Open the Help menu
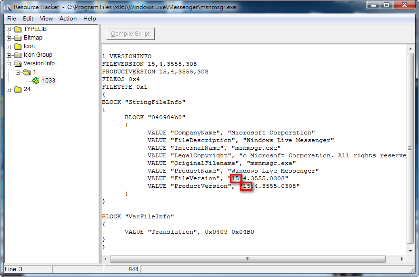 (x=90, y=19)
